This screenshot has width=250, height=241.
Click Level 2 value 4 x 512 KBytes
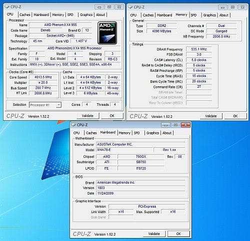[90, 88]
